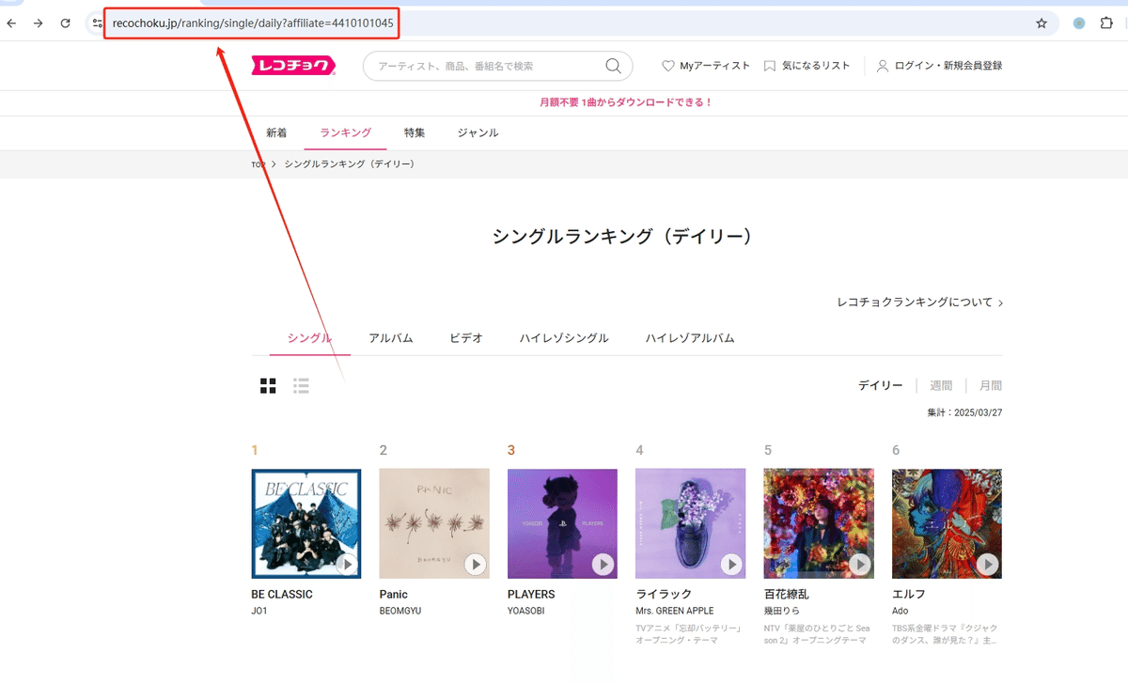Open レコチョクランキングについて link
Image resolution: width=1128 pixels, height=683 pixels.
point(920,303)
